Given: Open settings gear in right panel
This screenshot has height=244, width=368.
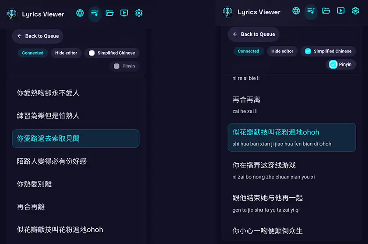Looking at the screenshot, I should pyautogui.click(x=356, y=11).
